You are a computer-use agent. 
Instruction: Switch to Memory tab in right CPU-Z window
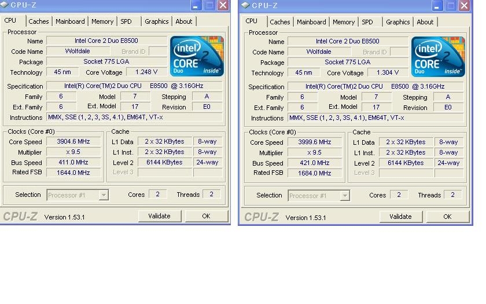[x=344, y=22]
